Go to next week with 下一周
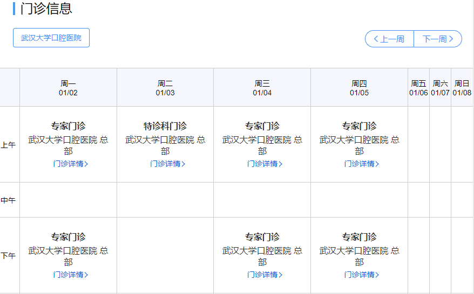Screen dimensions: 474x294 [x=438, y=39]
